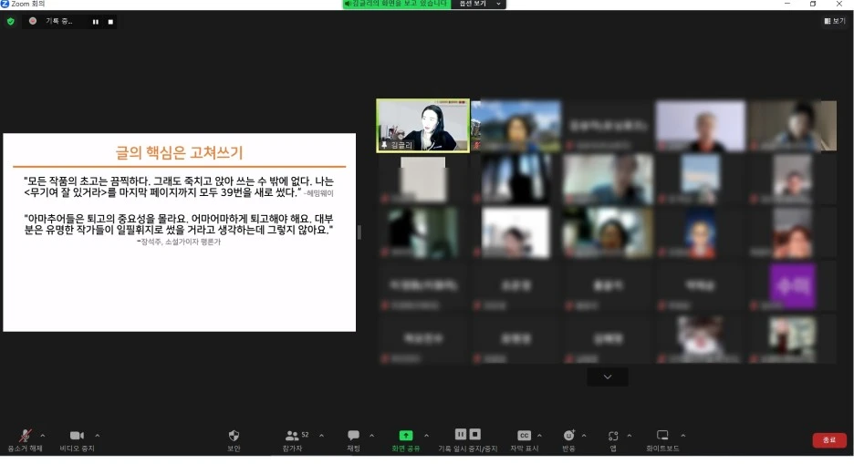This screenshot has height=464, width=854.
Task: Open the 반응 reactions emoji menu
Action: (x=568, y=440)
